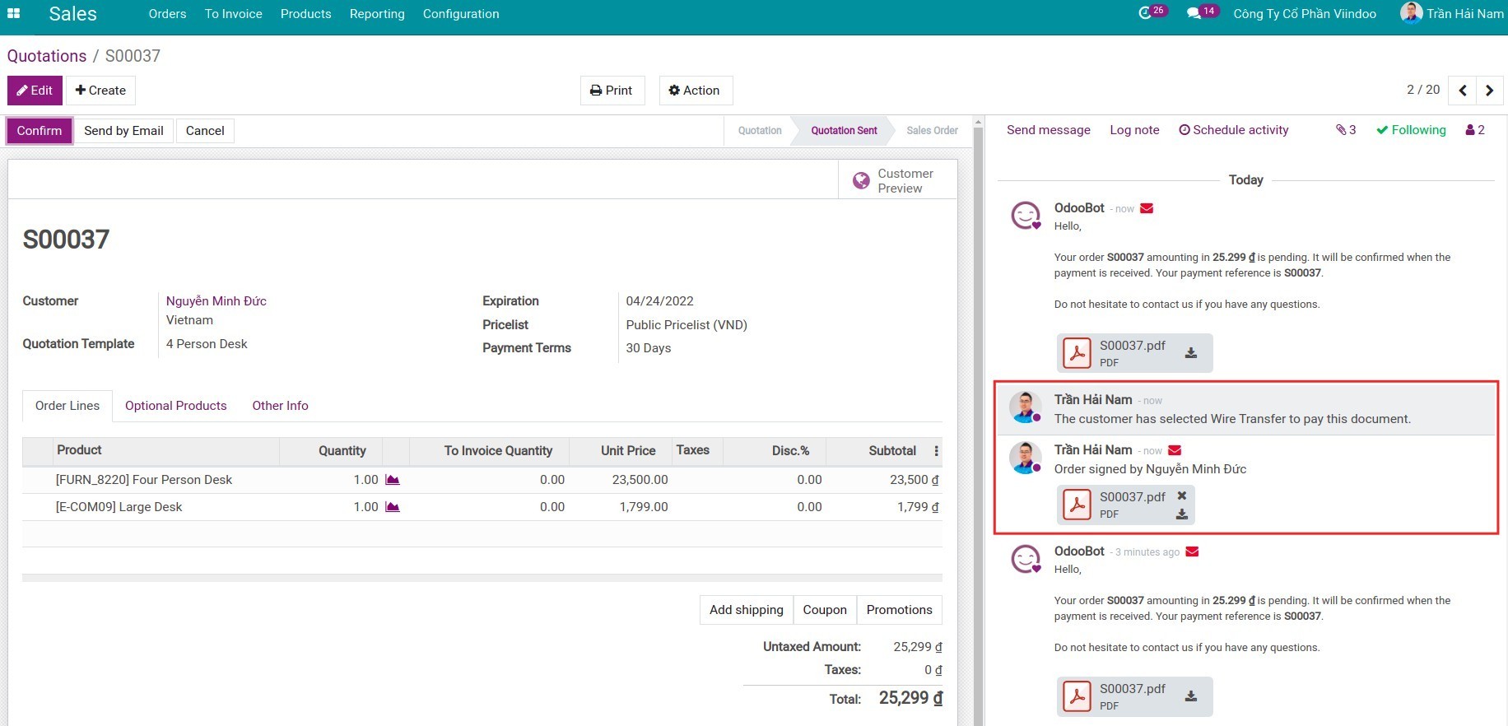Open the Action dropdown
This screenshot has height=726, width=1508.
695,91
